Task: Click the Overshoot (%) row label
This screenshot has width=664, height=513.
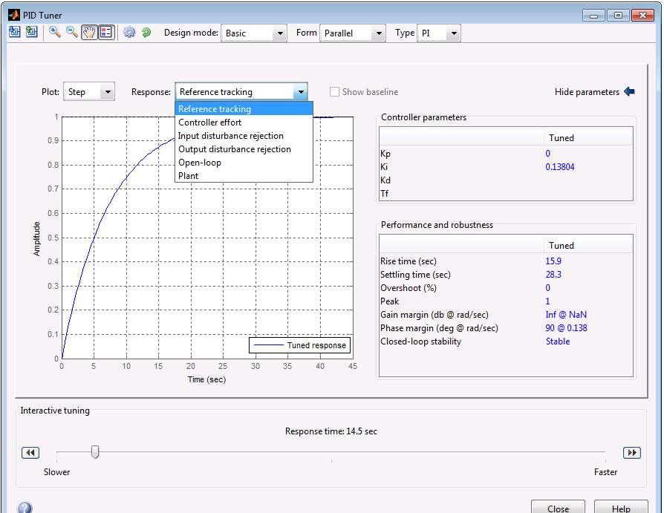Action: click(x=409, y=288)
